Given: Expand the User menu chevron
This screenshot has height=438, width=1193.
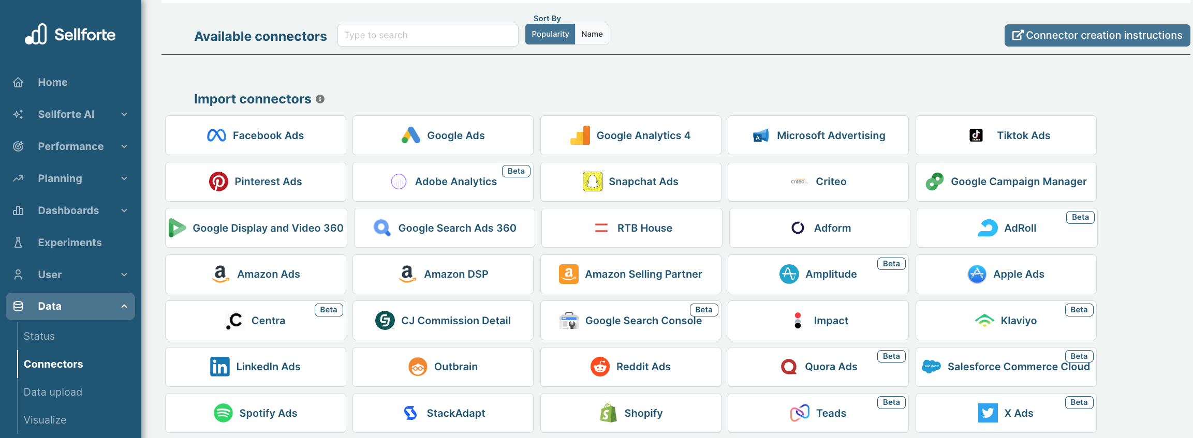Looking at the screenshot, I should [x=124, y=275].
